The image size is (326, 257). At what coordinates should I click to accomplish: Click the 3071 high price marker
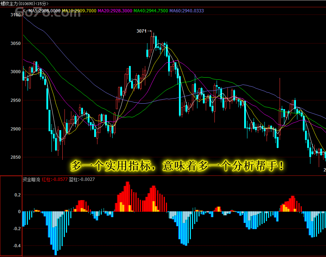144,31
